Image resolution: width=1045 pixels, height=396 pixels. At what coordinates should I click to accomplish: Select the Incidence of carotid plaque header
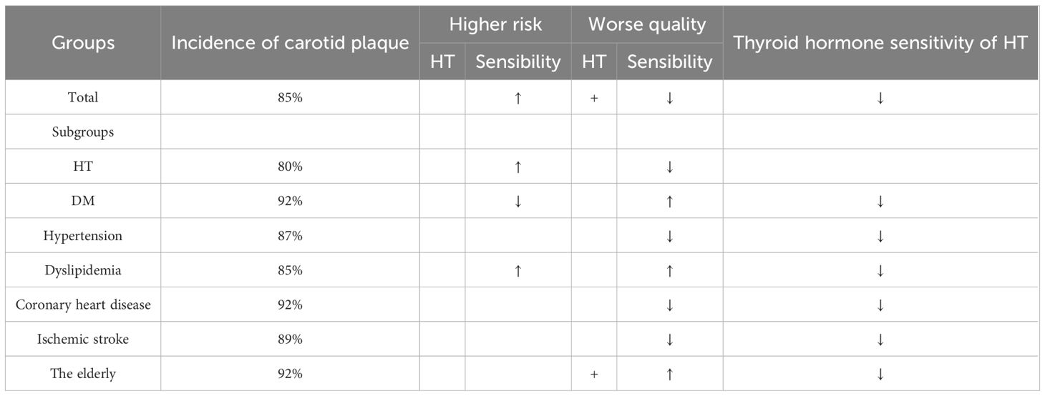pos(290,43)
